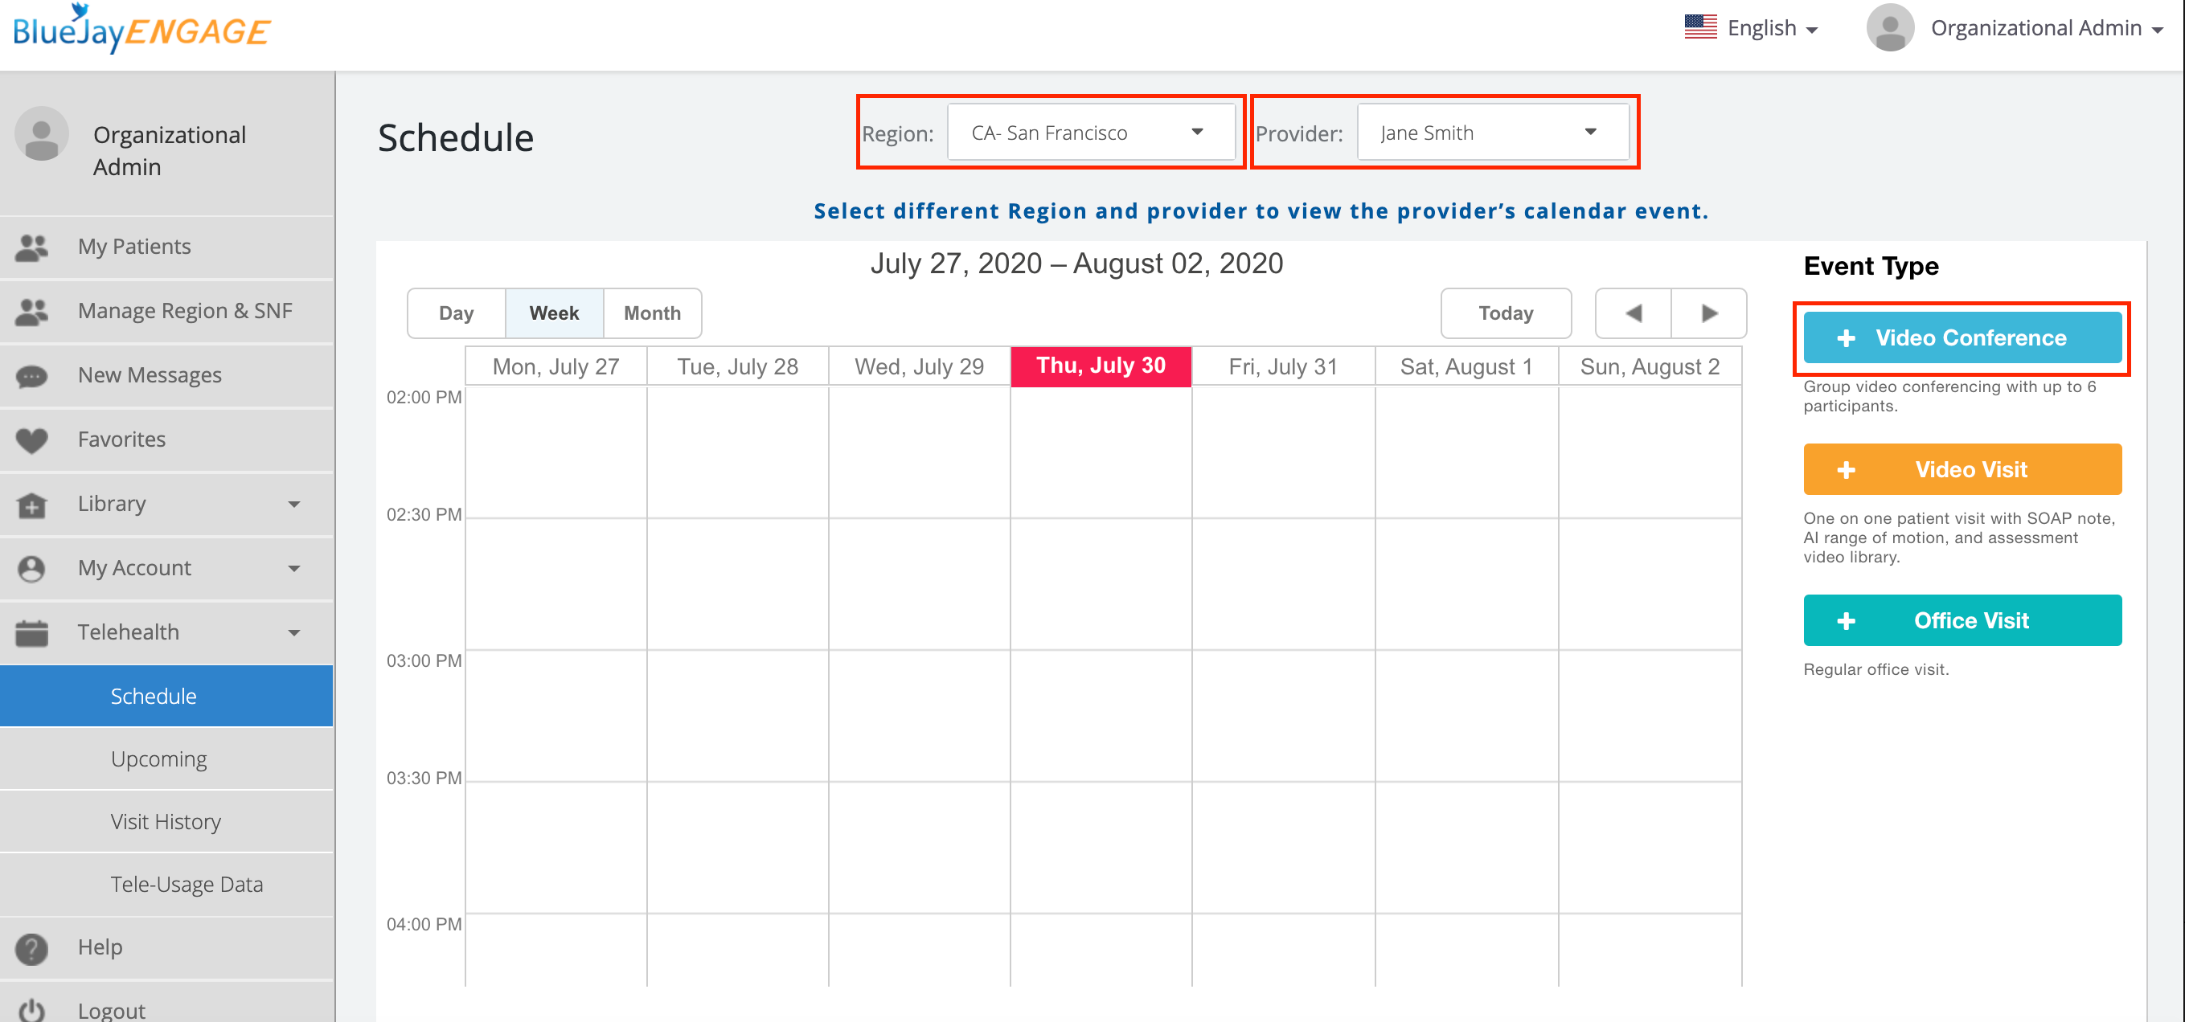Go to previous week with left arrow

pyautogui.click(x=1633, y=313)
